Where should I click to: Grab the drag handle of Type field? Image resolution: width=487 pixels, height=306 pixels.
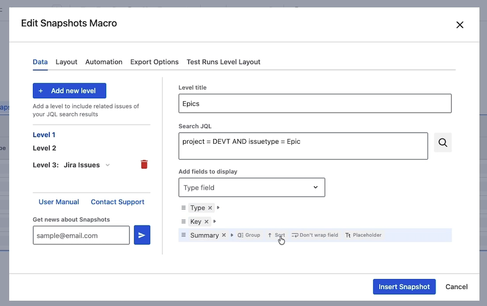(x=183, y=208)
